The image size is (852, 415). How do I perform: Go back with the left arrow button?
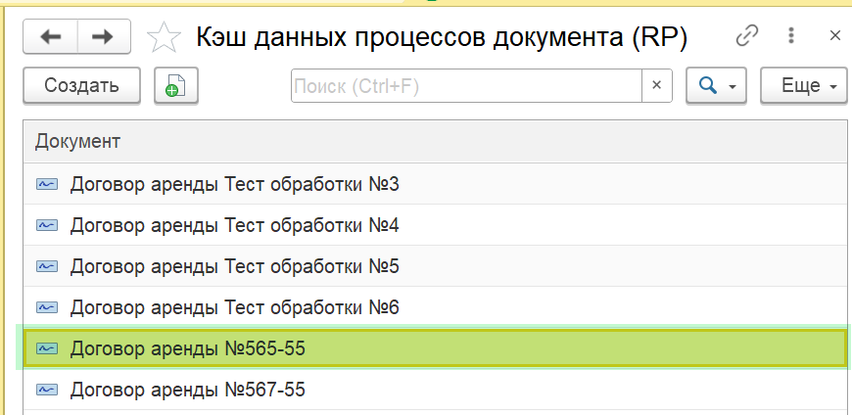[51, 37]
